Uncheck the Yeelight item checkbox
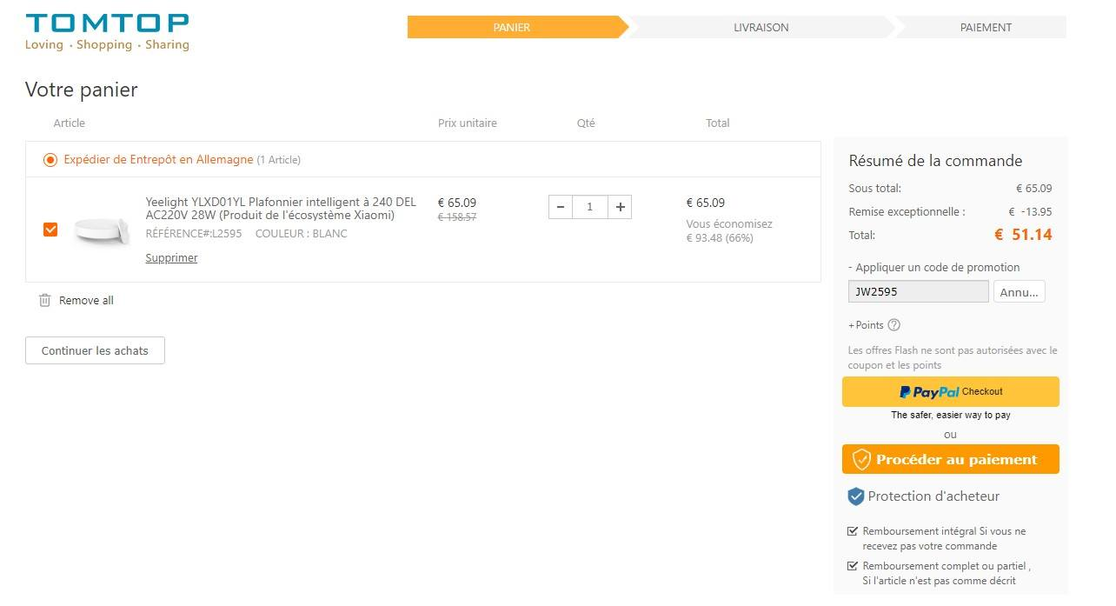This screenshot has width=1116, height=606. (50, 230)
